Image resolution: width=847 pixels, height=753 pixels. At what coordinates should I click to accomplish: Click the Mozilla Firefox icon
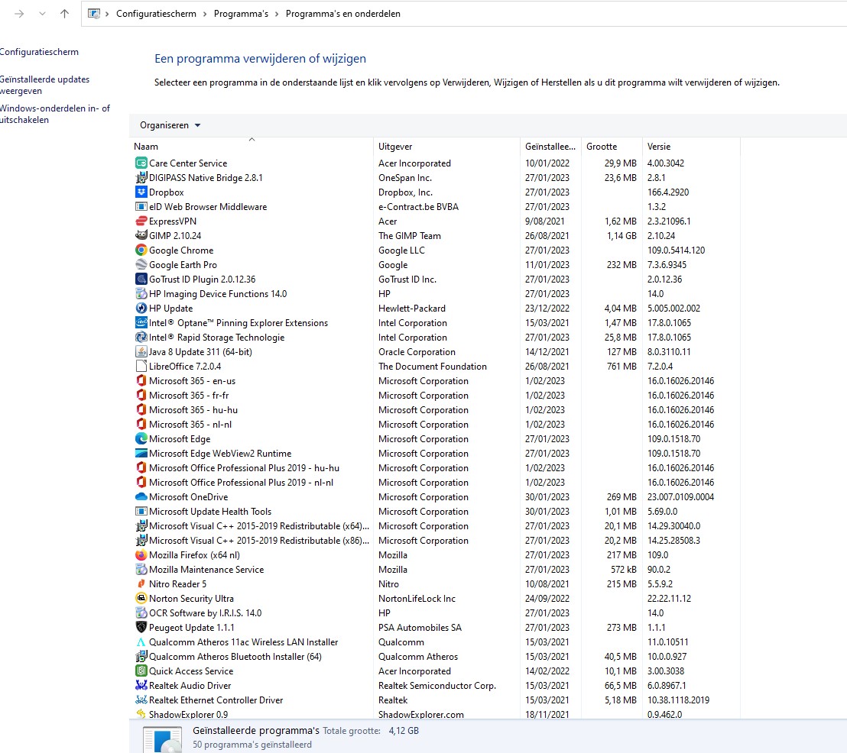coord(141,555)
